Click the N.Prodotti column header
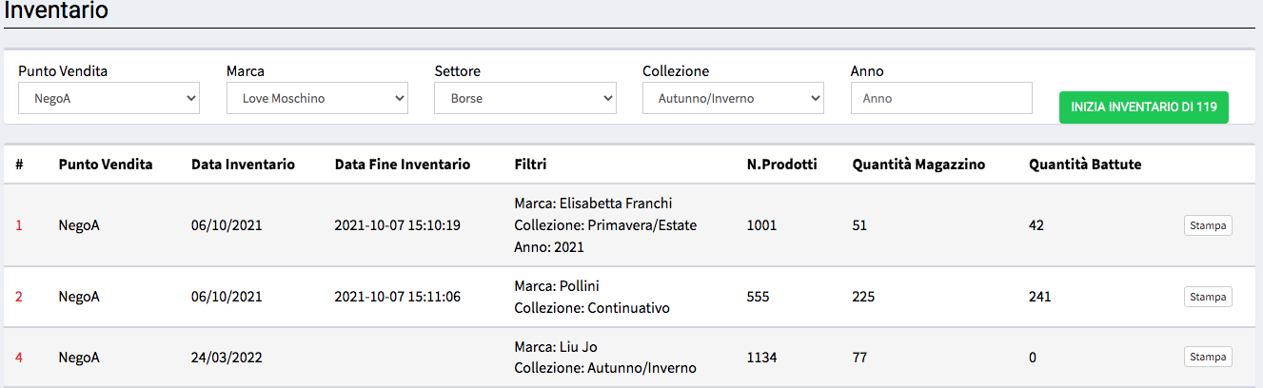 pyautogui.click(x=781, y=165)
